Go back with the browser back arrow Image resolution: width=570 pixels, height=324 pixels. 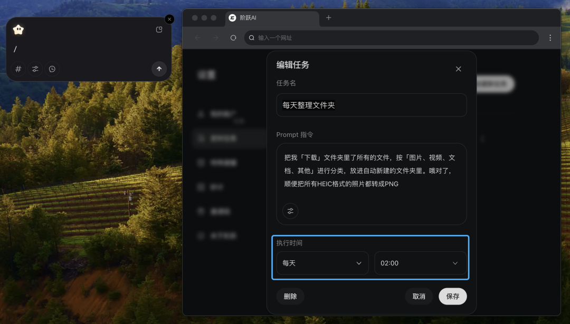(x=198, y=38)
